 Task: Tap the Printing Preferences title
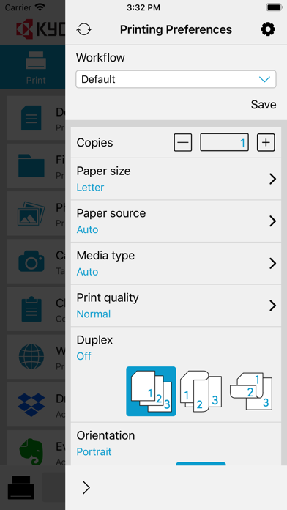click(x=176, y=29)
